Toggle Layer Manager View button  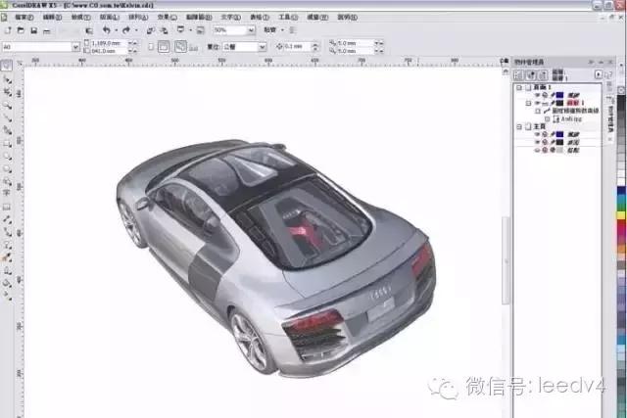coord(543,74)
